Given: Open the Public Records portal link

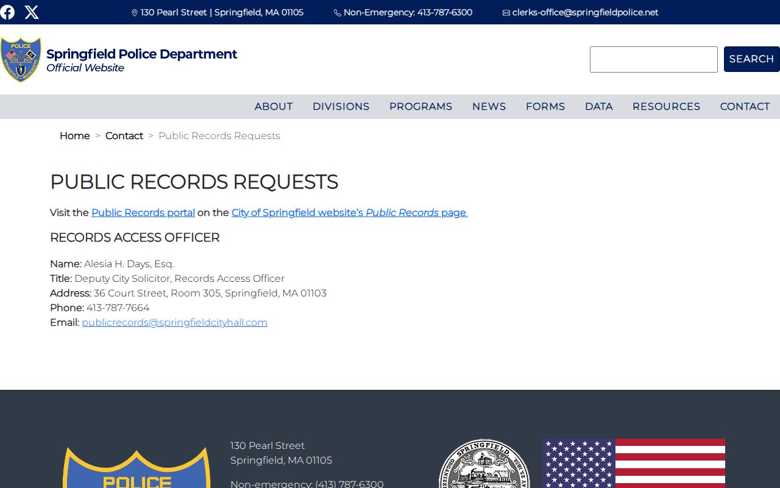Looking at the screenshot, I should click(x=143, y=213).
